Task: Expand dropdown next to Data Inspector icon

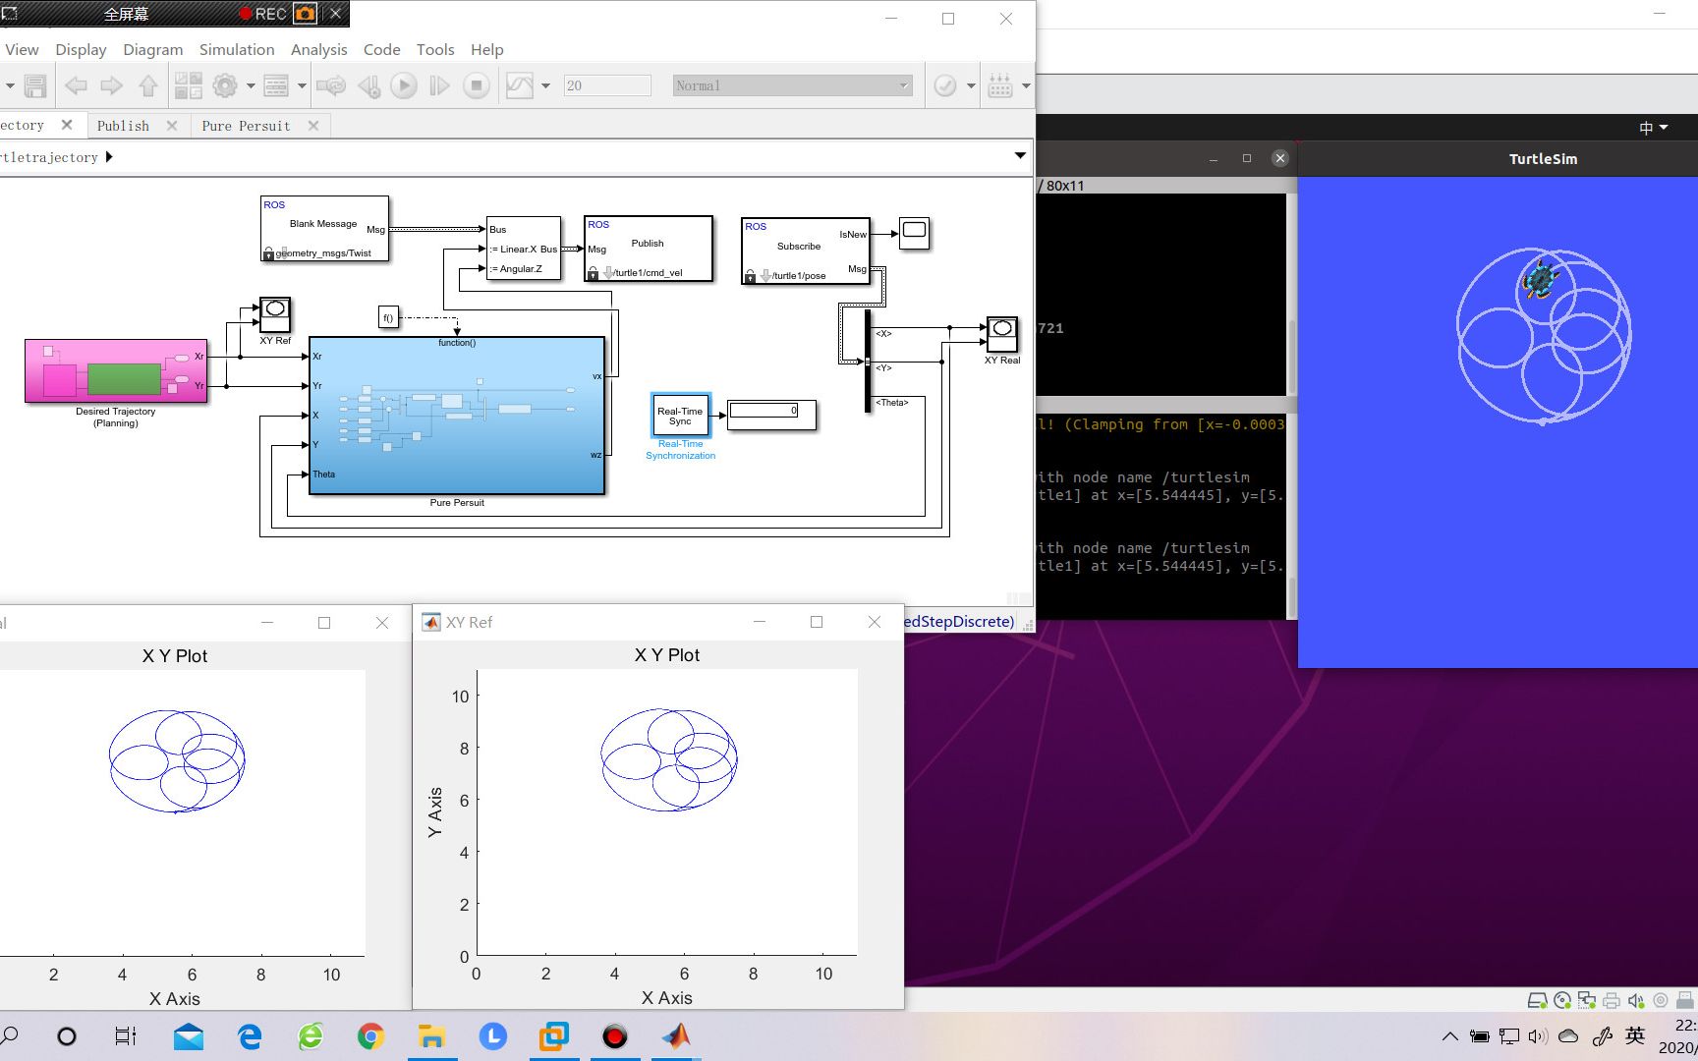Action: (545, 86)
